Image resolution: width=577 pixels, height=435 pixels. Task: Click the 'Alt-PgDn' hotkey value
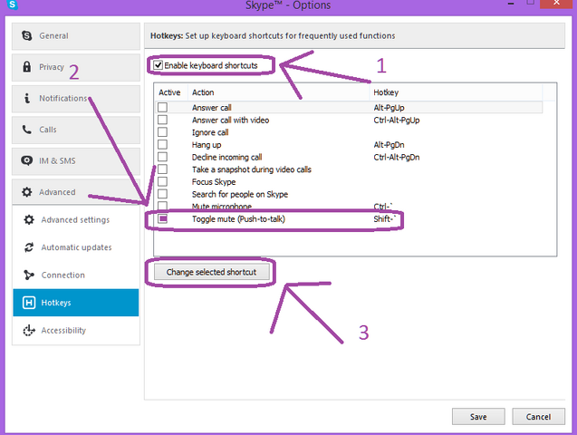point(389,145)
